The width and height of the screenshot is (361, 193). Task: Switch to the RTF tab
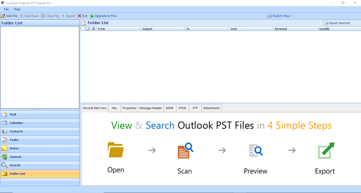[x=195, y=108]
